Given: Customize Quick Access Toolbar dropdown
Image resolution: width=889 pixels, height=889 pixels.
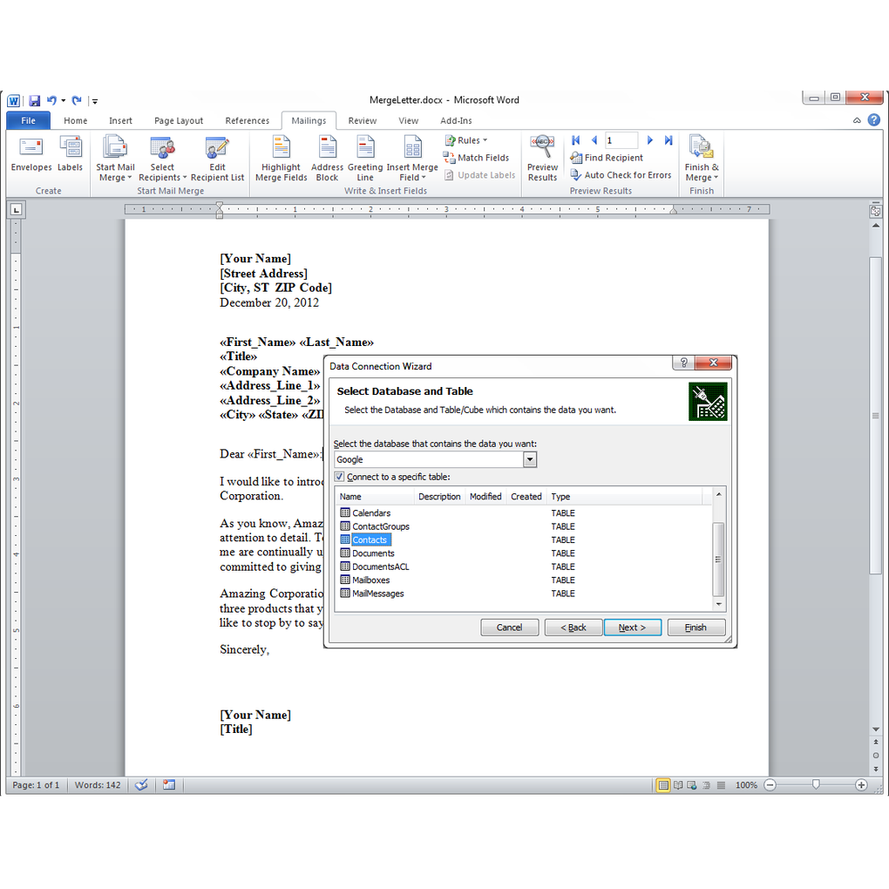Looking at the screenshot, I should pos(95,101).
